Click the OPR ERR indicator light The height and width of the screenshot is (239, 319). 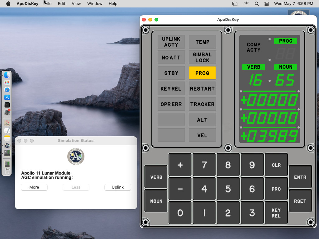(x=171, y=104)
